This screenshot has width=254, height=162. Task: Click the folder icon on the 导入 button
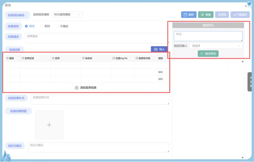click(156, 49)
